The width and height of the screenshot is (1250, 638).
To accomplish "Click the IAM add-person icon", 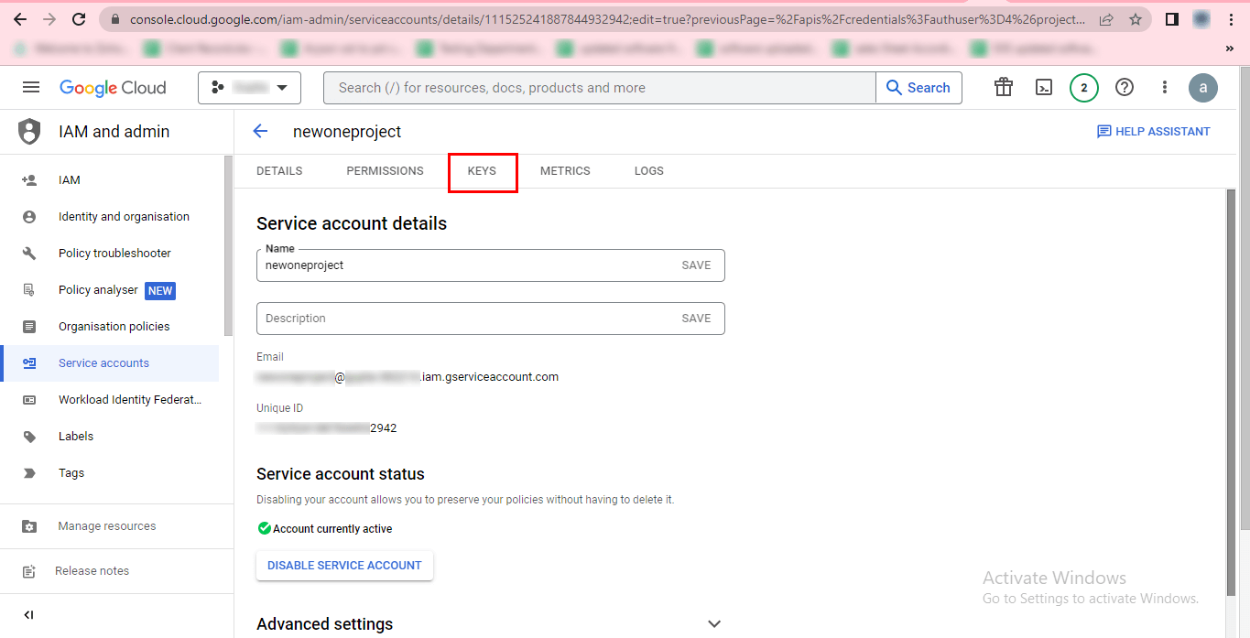I will (x=29, y=180).
